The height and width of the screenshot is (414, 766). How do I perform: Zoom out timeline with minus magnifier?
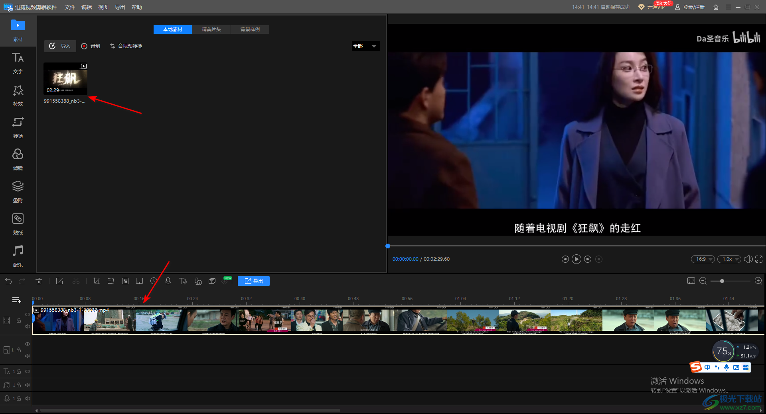tap(703, 281)
